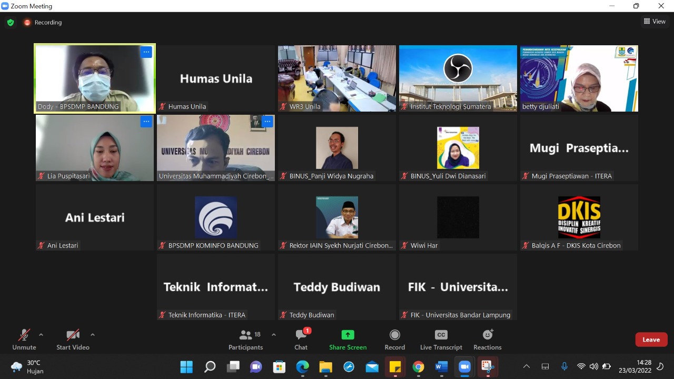
Task: Open the Chat panel
Action: (x=301, y=340)
